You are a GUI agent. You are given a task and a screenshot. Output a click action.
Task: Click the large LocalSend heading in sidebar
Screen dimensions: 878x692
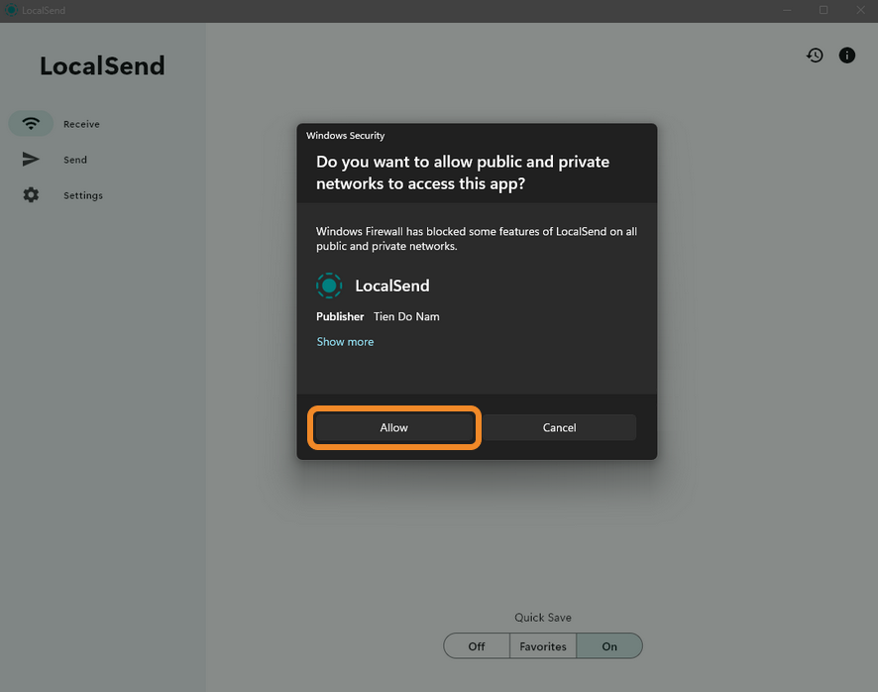(102, 66)
